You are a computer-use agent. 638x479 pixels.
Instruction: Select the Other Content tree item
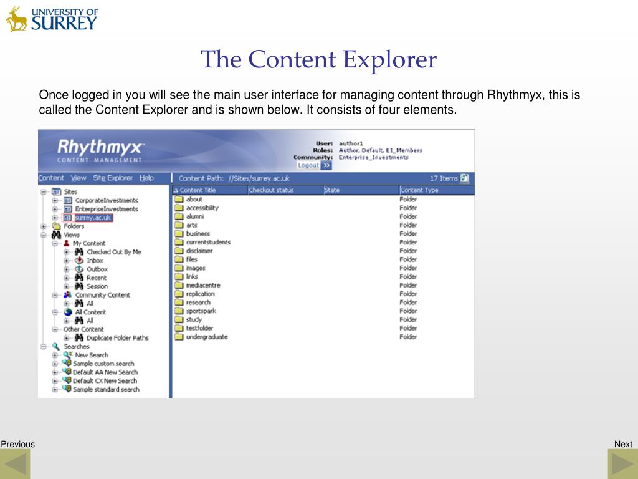(x=83, y=329)
